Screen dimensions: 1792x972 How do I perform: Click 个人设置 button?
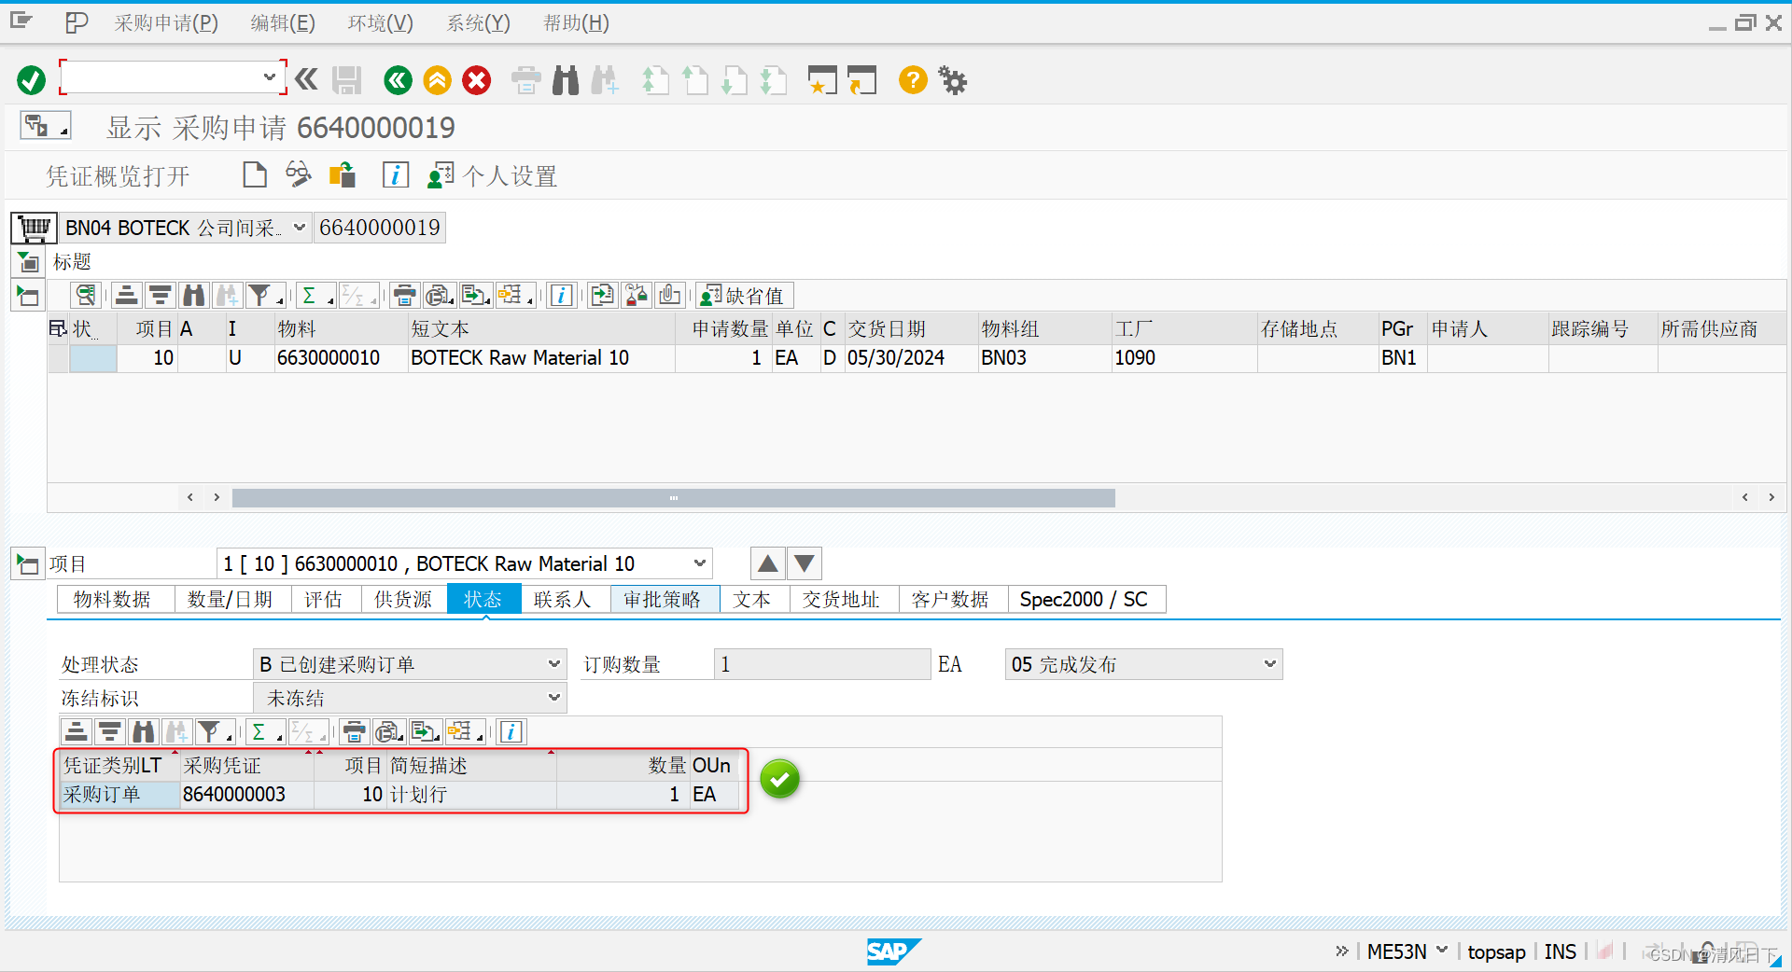click(x=493, y=176)
